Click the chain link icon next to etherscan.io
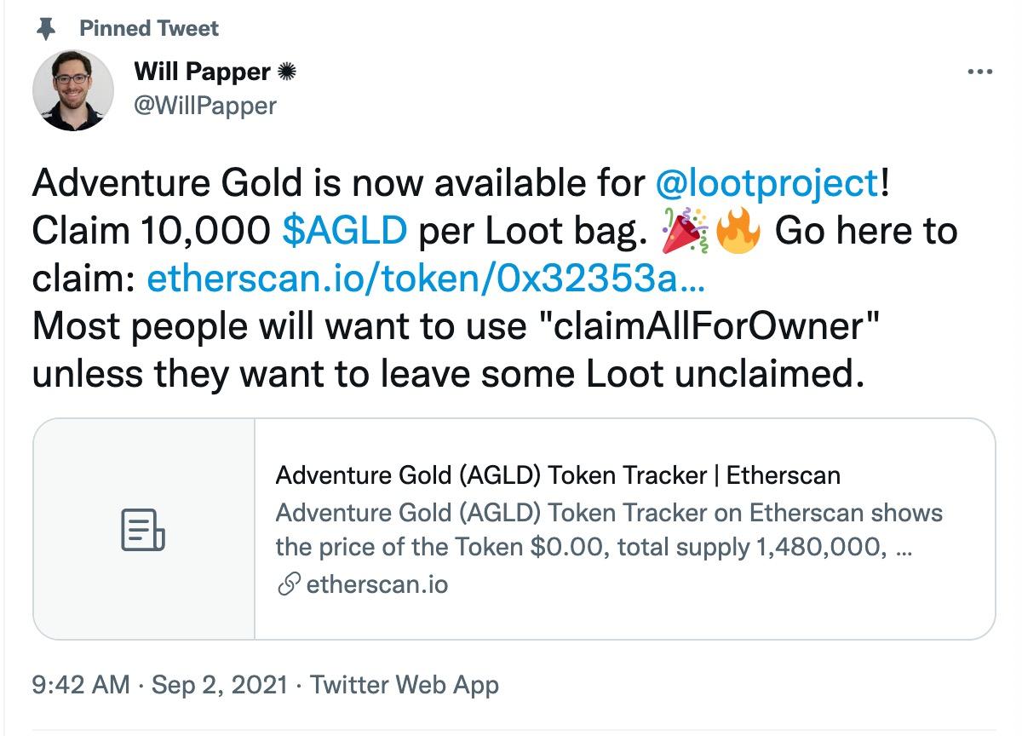 pyautogui.click(x=288, y=586)
